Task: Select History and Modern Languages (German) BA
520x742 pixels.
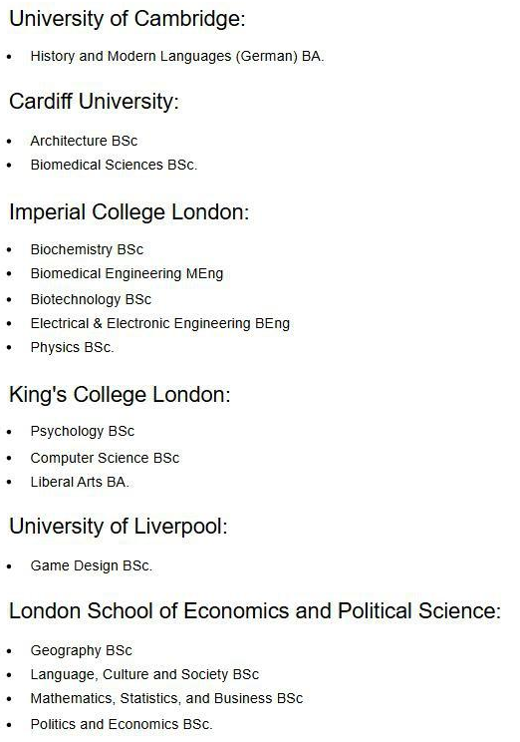Action: pos(177,56)
